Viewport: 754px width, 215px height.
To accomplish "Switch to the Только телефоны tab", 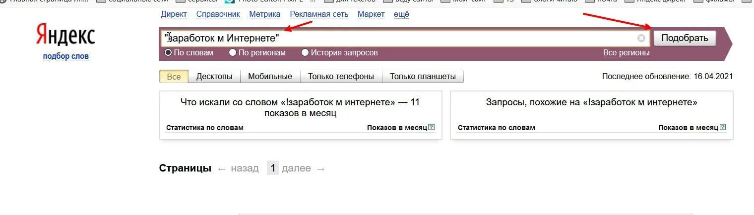I will (341, 77).
